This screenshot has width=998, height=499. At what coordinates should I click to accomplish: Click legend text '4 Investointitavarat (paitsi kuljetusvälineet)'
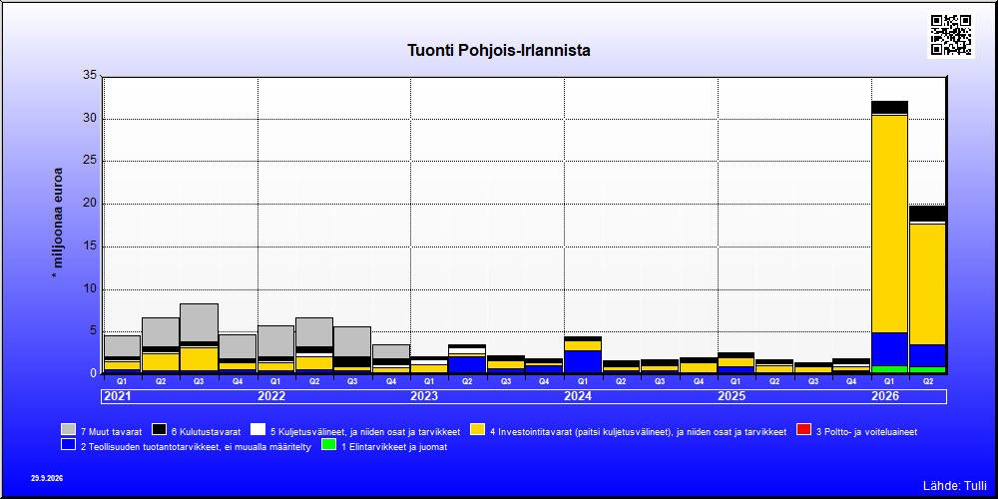[639, 431]
